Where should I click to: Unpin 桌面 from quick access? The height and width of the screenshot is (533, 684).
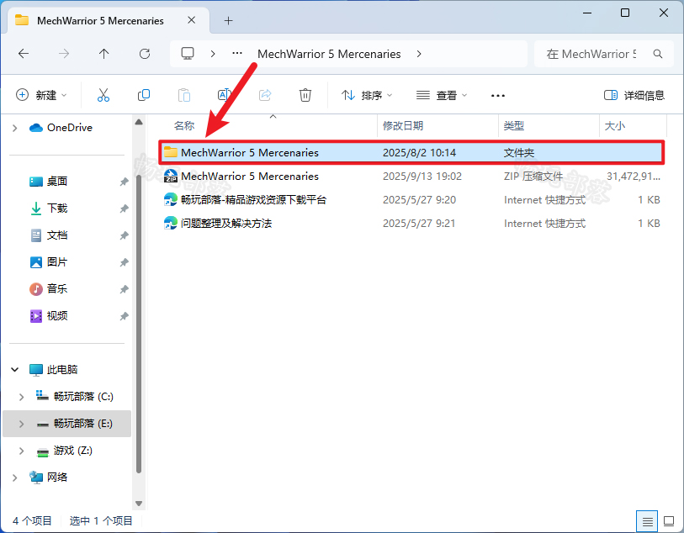[125, 182]
